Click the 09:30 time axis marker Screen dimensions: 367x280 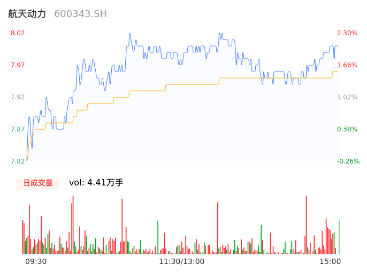pyautogui.click(x=36, y=261)
